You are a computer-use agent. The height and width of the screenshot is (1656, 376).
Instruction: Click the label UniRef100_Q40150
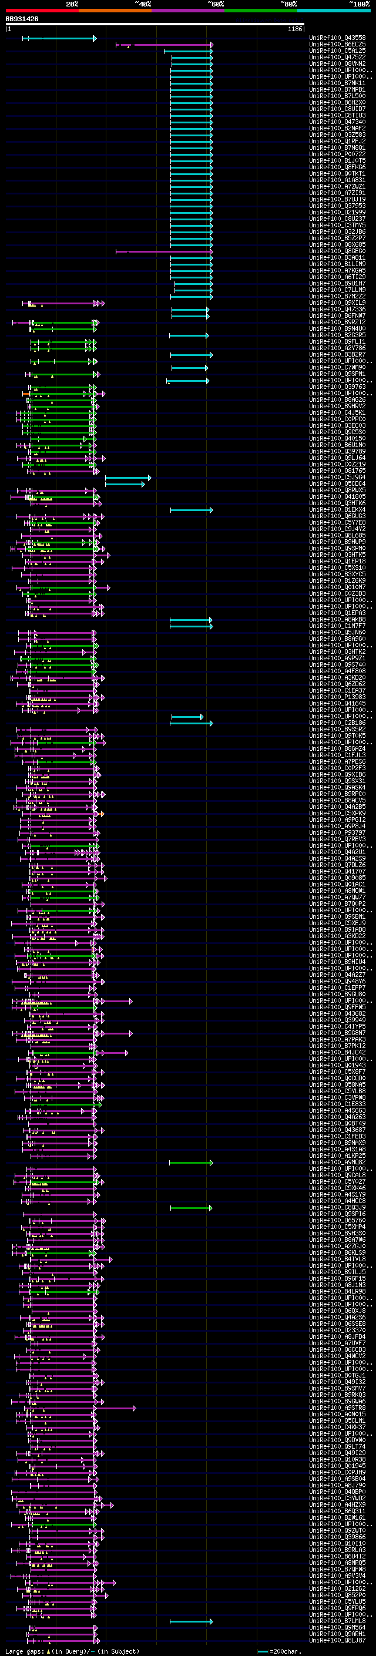(337, 438)
